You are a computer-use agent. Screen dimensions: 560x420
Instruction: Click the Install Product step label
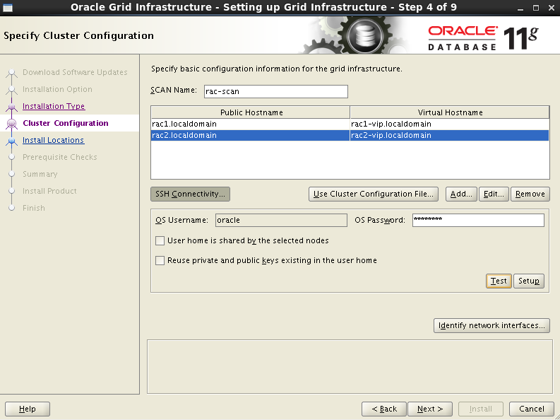49,191
